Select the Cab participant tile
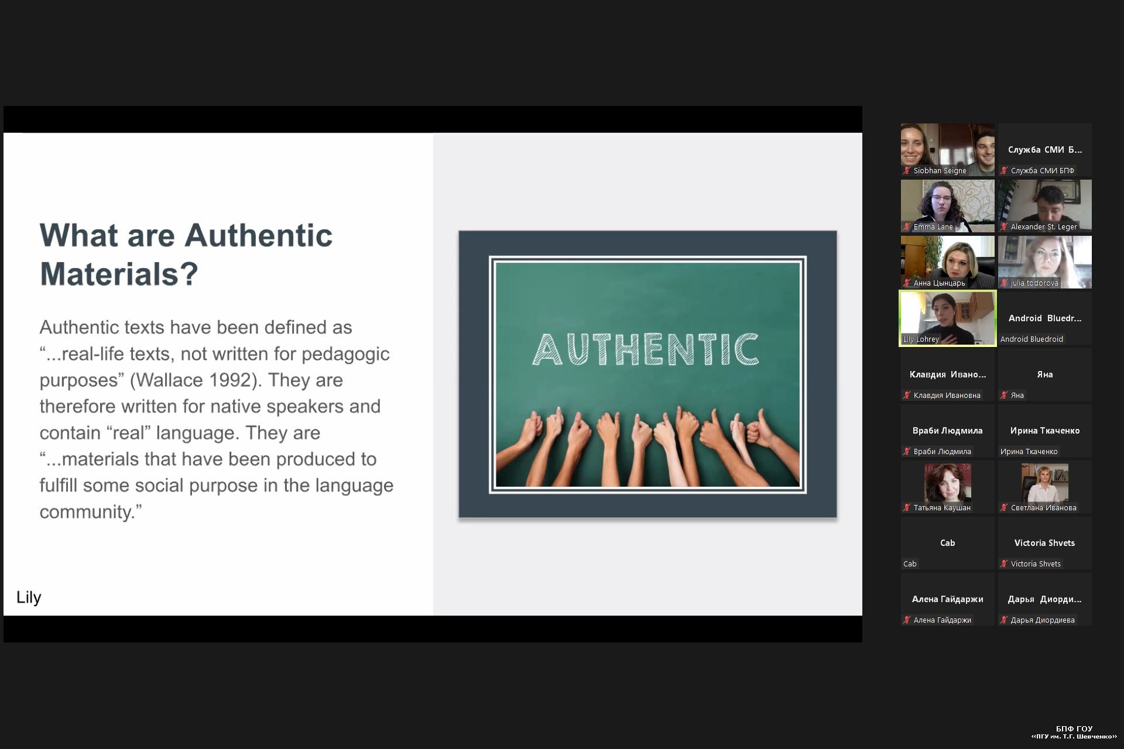The height and width of the screenshot is (749, 1124). coord(948,542)
